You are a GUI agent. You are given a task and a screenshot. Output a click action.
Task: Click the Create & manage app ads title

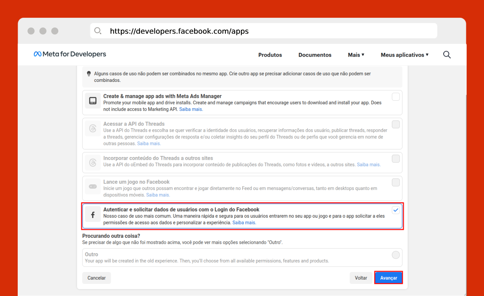click(163, 96)
